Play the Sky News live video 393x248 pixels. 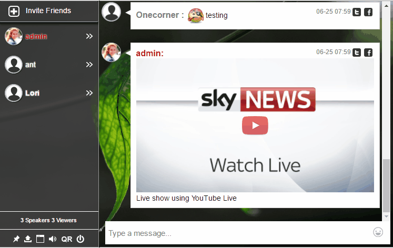255,126
